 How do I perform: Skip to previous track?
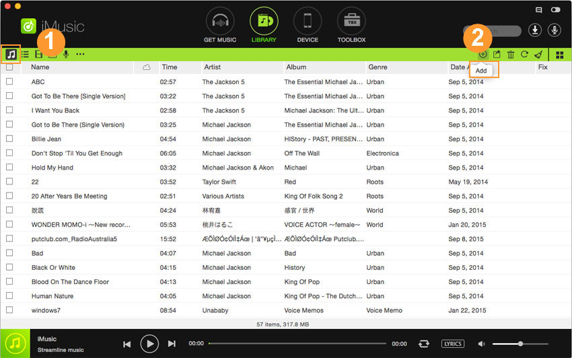127,344
